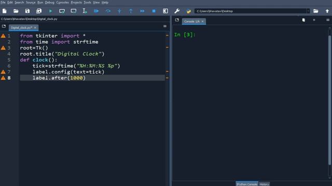
Task: Step over the current line in debugger
Action: click(x=108, y=11)
